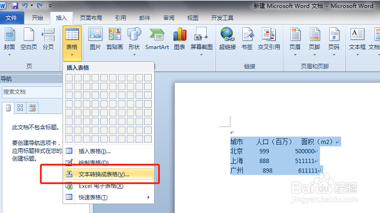Choose Convert Text to Table (文本转换成表格)
380x213 pixels.
(108, 174)
